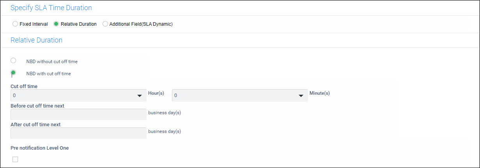Select the Relative Duration radio button
The image size is (480, 168).
pyautogui.click(x=56, y=24)
